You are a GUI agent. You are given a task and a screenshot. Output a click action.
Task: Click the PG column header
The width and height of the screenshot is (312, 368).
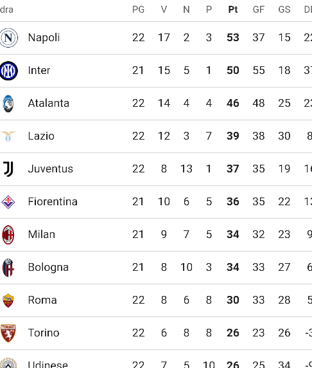(138, 10)
